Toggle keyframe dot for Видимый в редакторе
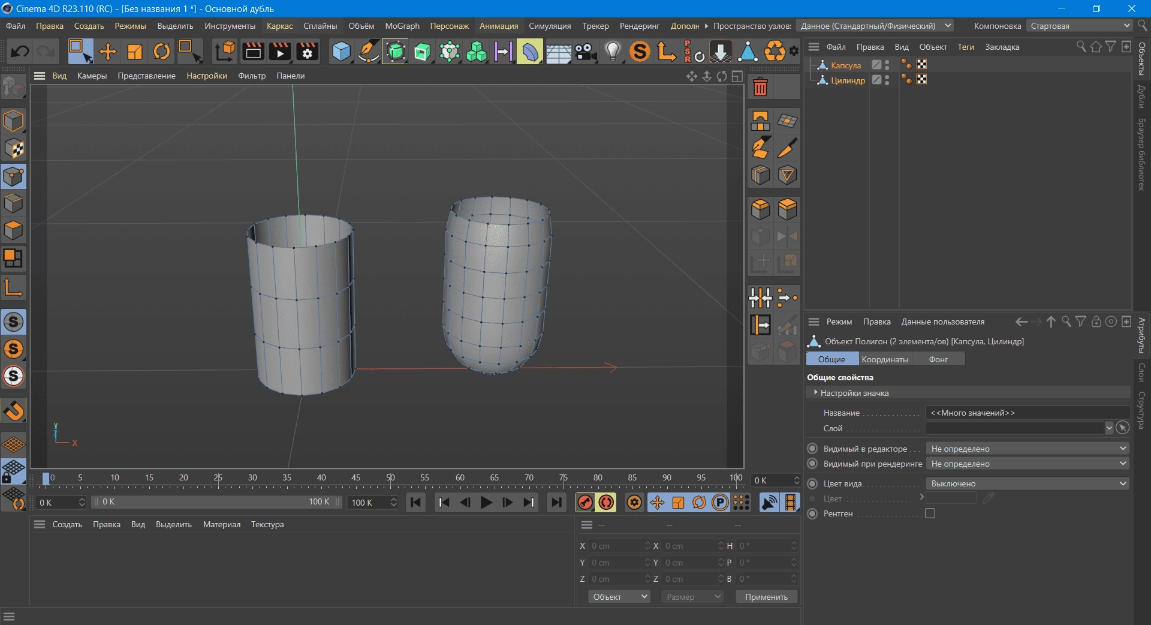Screen dimensions: 1151x625 pyautogui.click(x=812, y=449)
